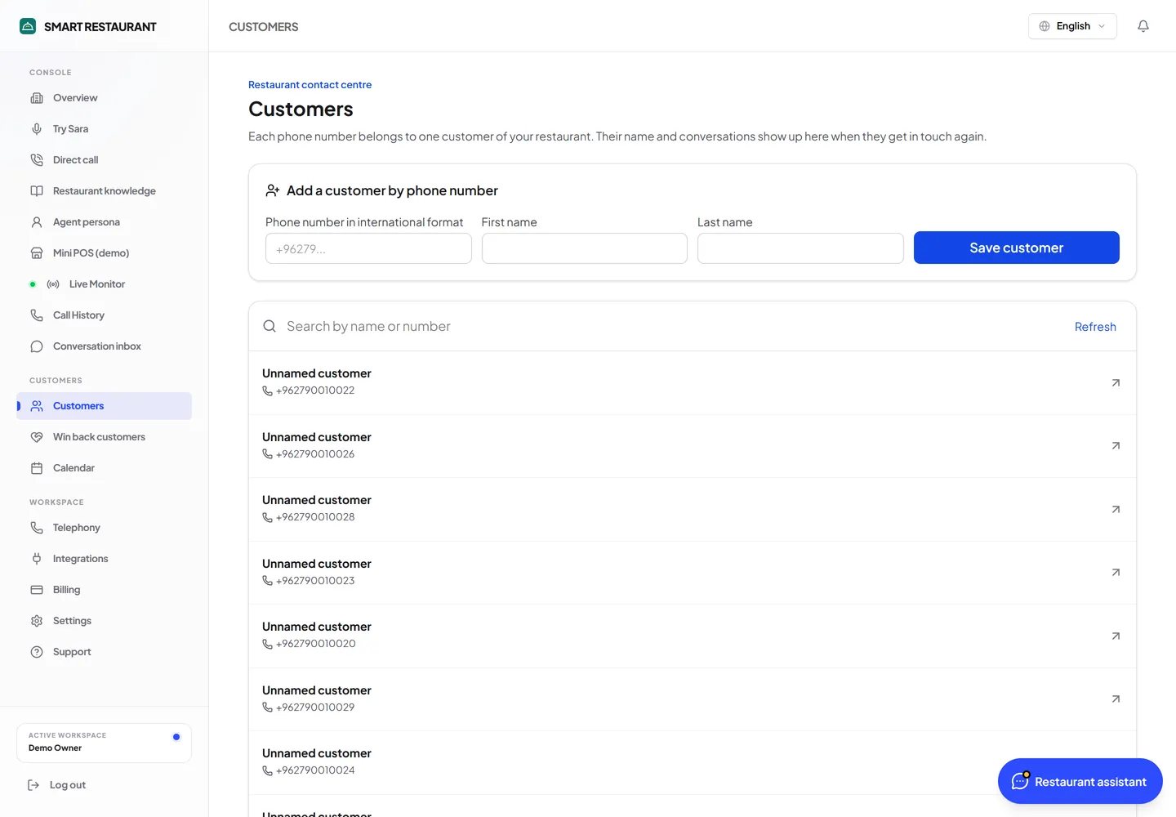Viewport: 1176px width, 817px height.
Task: Open Call History page
Action: [x=104, y=315]
